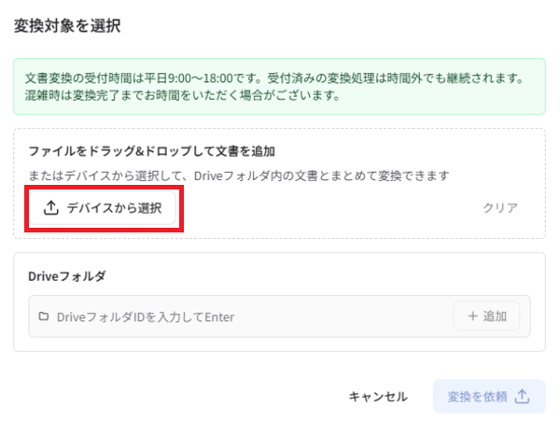Choose files via デバイスから選択 button

tap(103, 208)
